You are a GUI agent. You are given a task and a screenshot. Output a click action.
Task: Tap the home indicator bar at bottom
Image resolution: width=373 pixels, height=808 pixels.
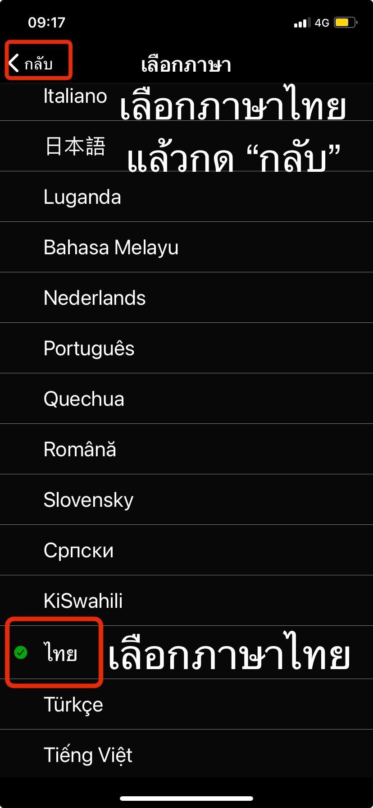(186, 798)
